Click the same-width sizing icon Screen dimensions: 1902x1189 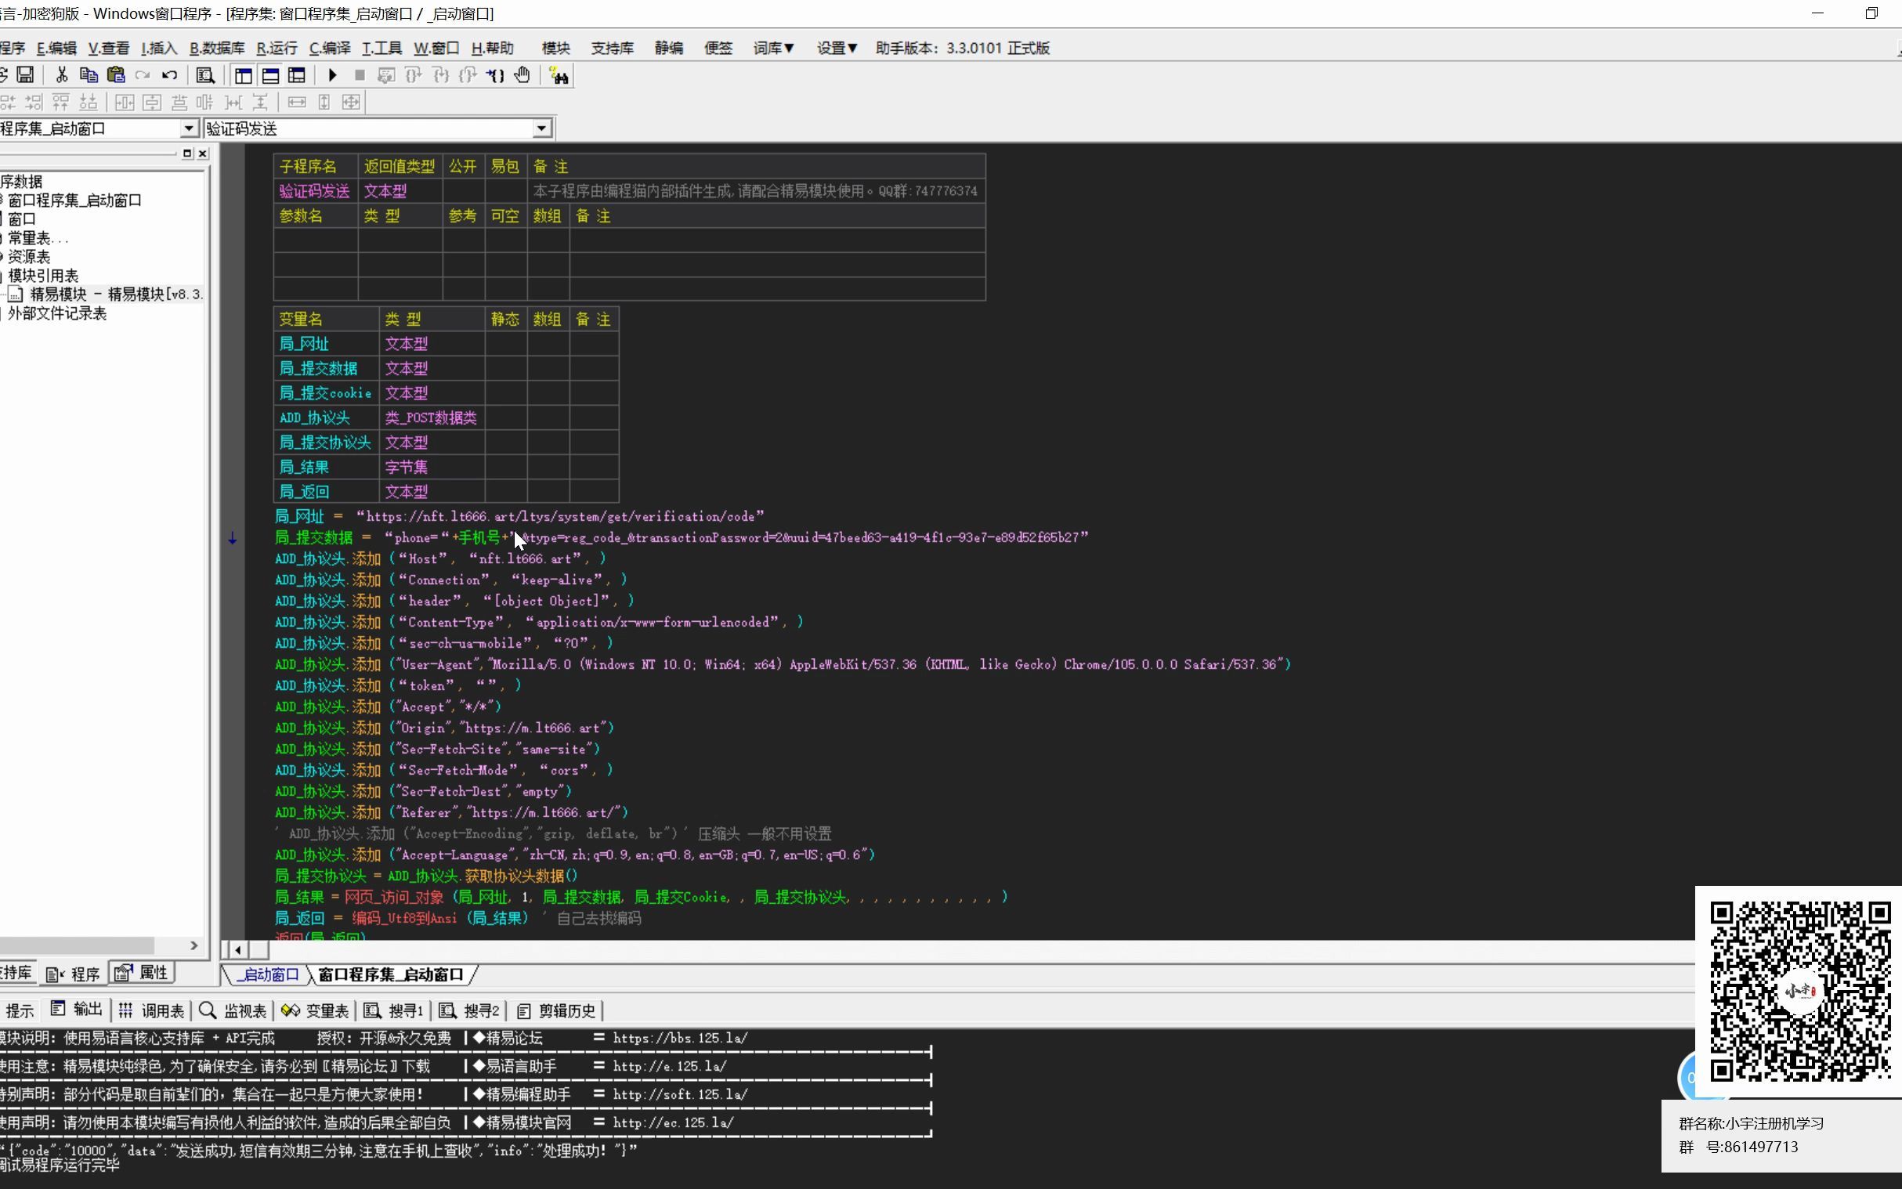[x=297, y=103]
